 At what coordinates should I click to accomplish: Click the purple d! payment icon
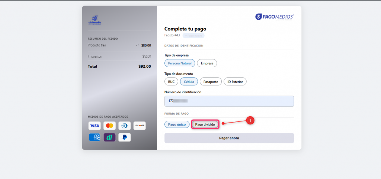pos(109,137)
